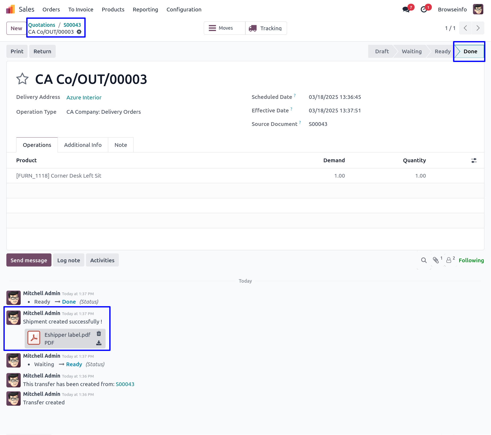Open the activities clock icon
Screen dimensions: 491x435
click(424, 10)
